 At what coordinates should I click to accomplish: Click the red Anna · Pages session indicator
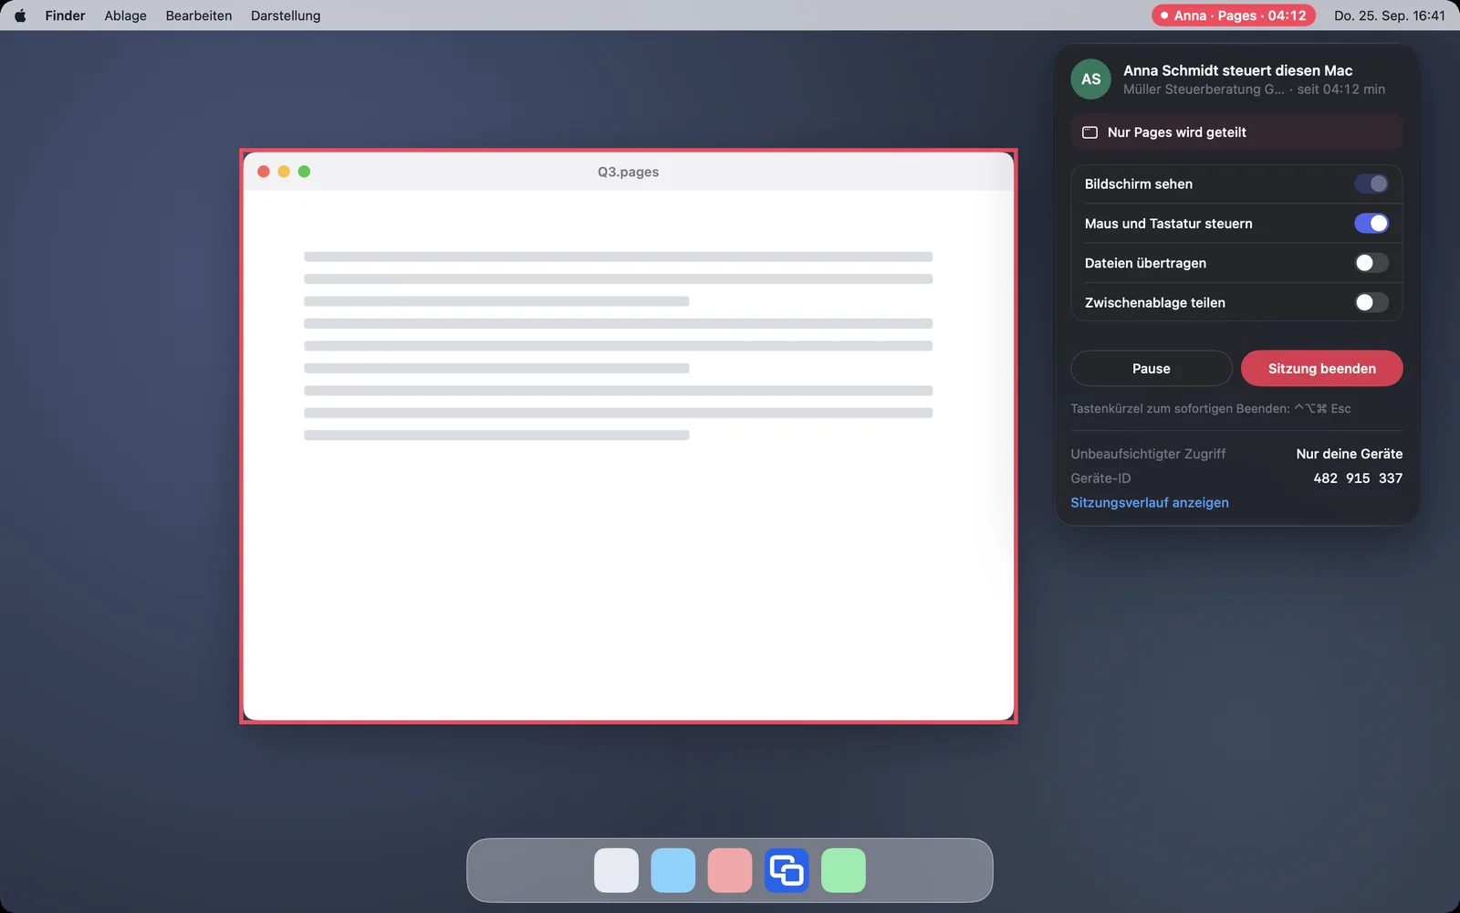click(1233, 16)
